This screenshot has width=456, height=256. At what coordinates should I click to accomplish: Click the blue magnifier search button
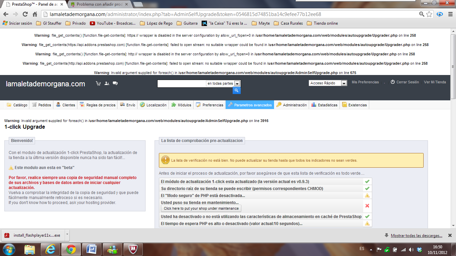click(236, 91)
